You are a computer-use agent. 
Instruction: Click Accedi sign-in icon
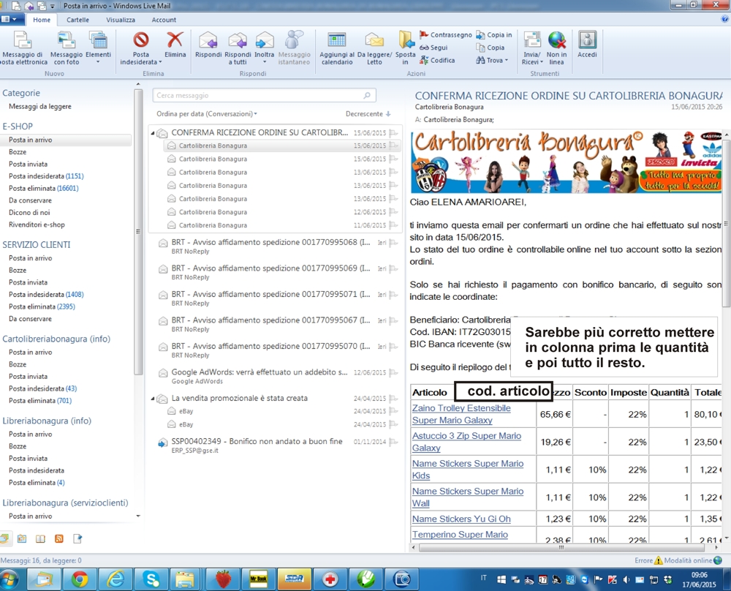point(587,45)
